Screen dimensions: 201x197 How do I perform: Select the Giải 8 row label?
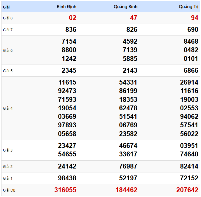(x=8, y=18)
